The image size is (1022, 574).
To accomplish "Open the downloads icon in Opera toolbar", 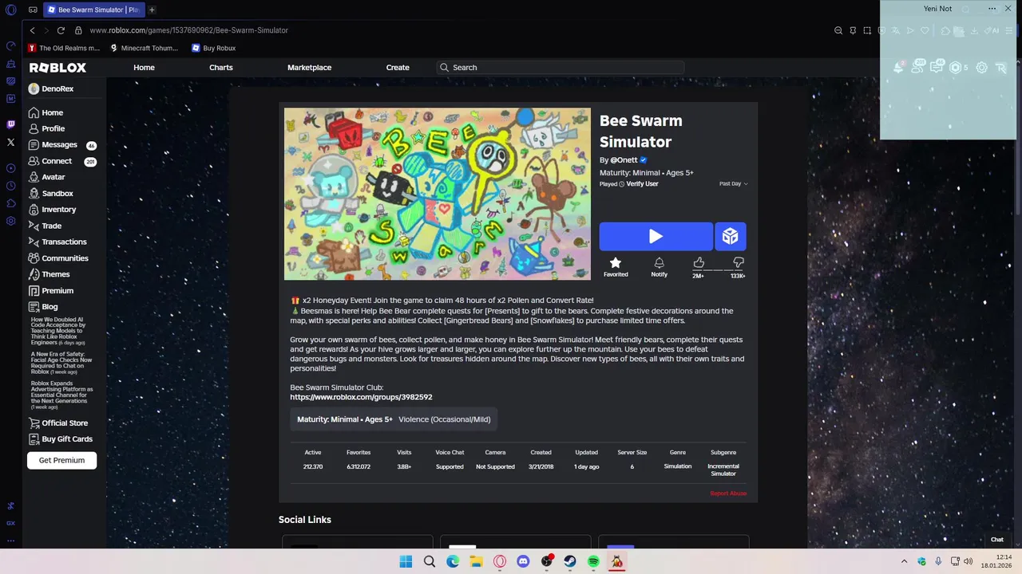I will 975,30.
